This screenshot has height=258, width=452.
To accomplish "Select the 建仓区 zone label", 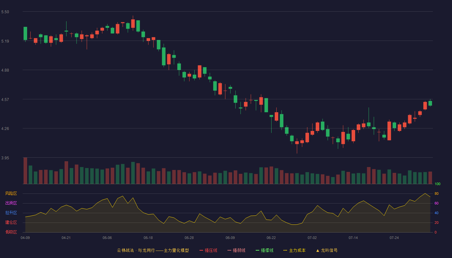I will [11, 223].
